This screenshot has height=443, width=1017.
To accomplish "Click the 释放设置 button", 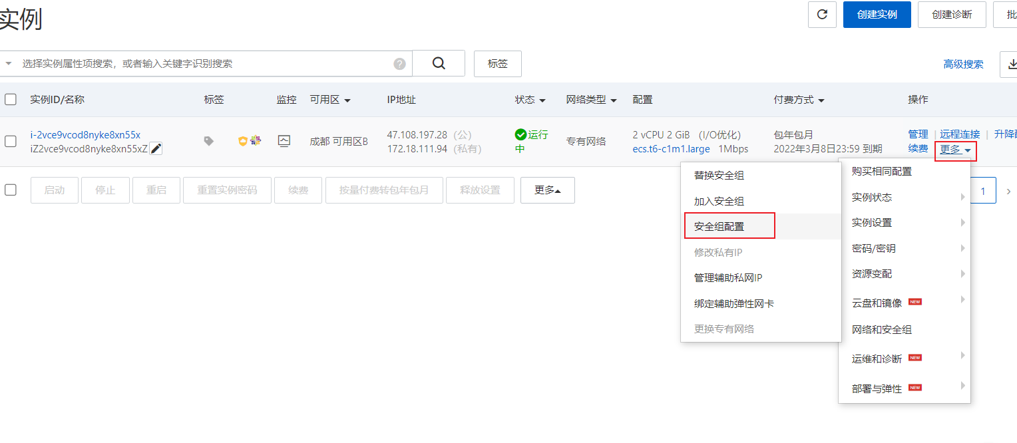I will [x=480, y=190].
